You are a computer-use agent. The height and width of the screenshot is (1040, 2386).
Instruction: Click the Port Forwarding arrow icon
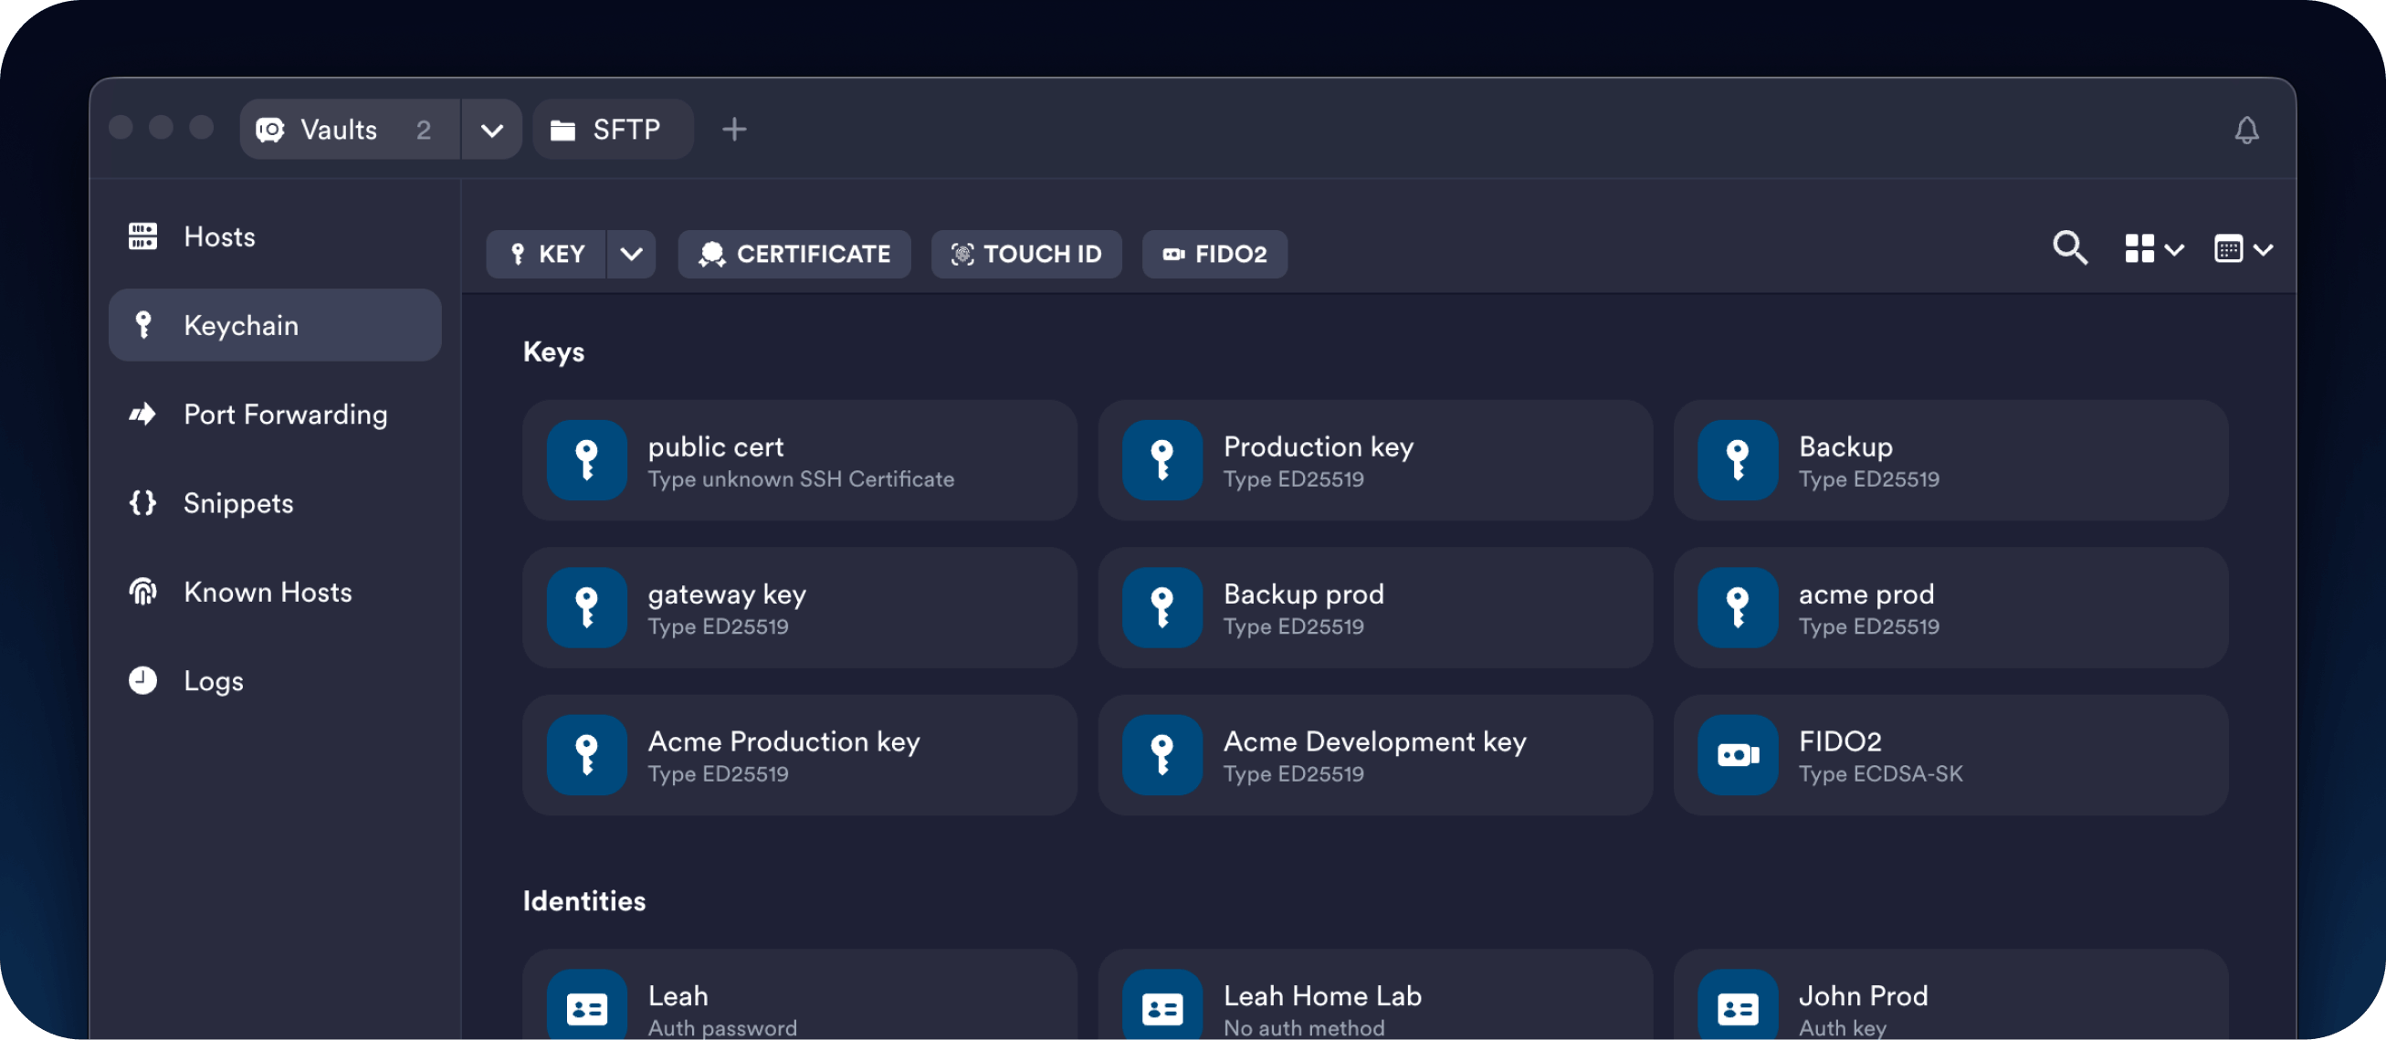point(142,414)
